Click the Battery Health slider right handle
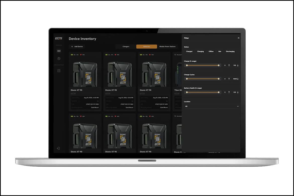The image size is (294, 196). coord(219,92)
